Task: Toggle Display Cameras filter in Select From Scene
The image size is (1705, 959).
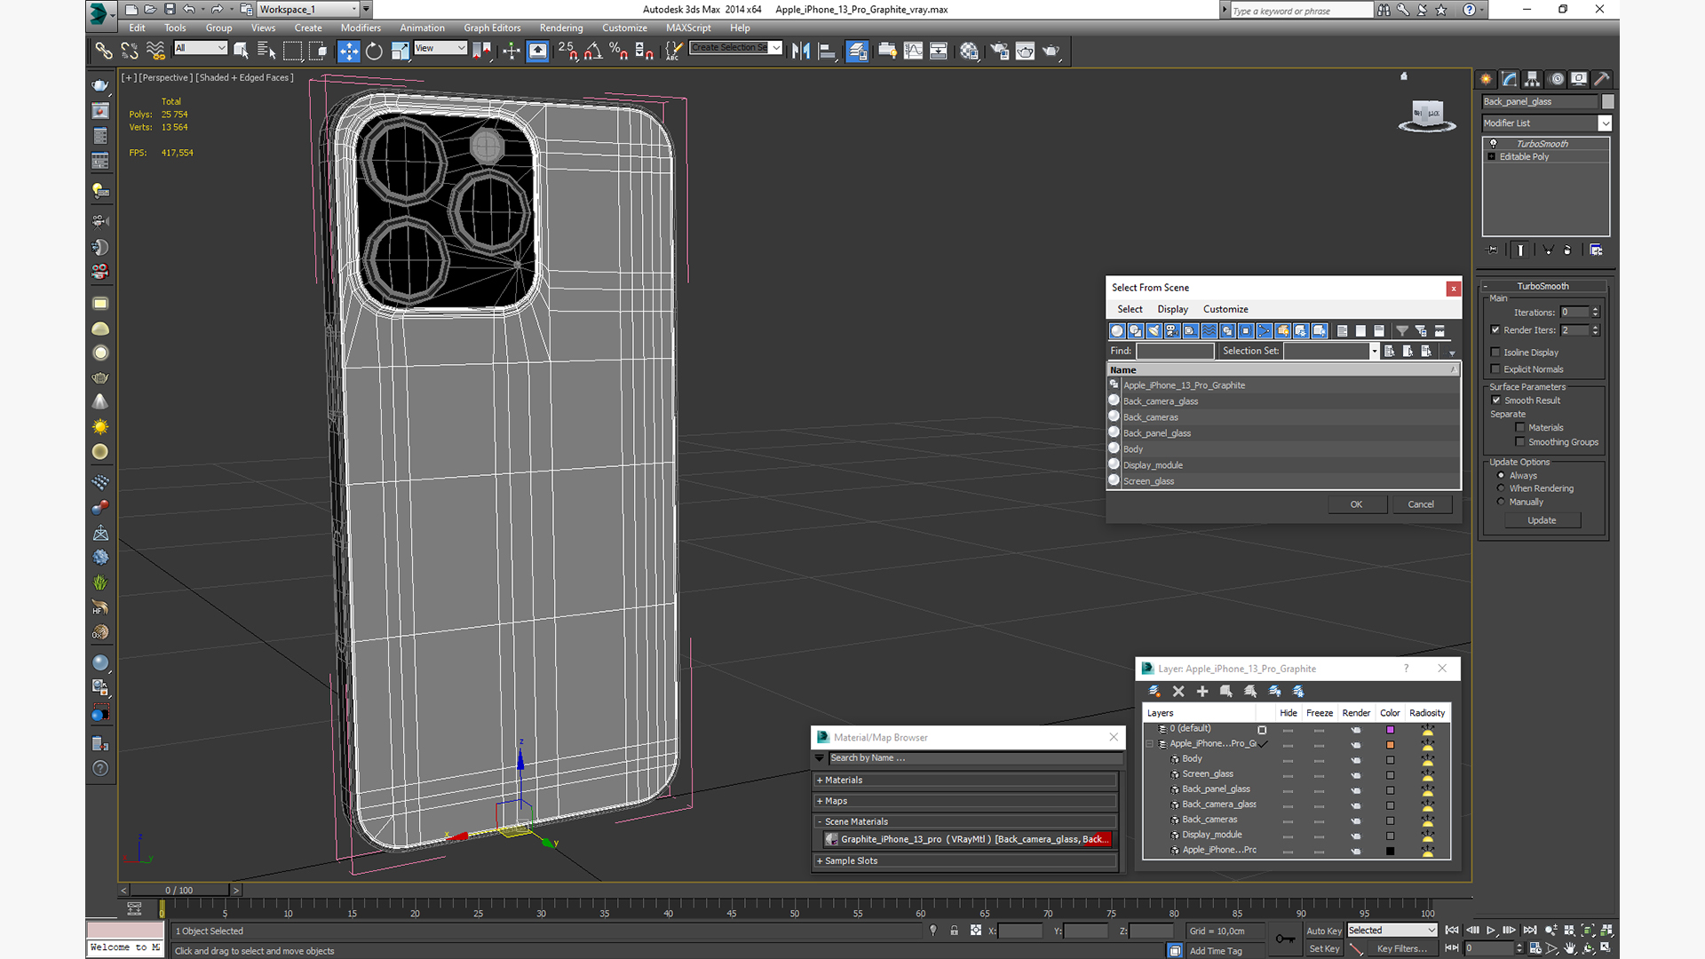Action: 1172,331
